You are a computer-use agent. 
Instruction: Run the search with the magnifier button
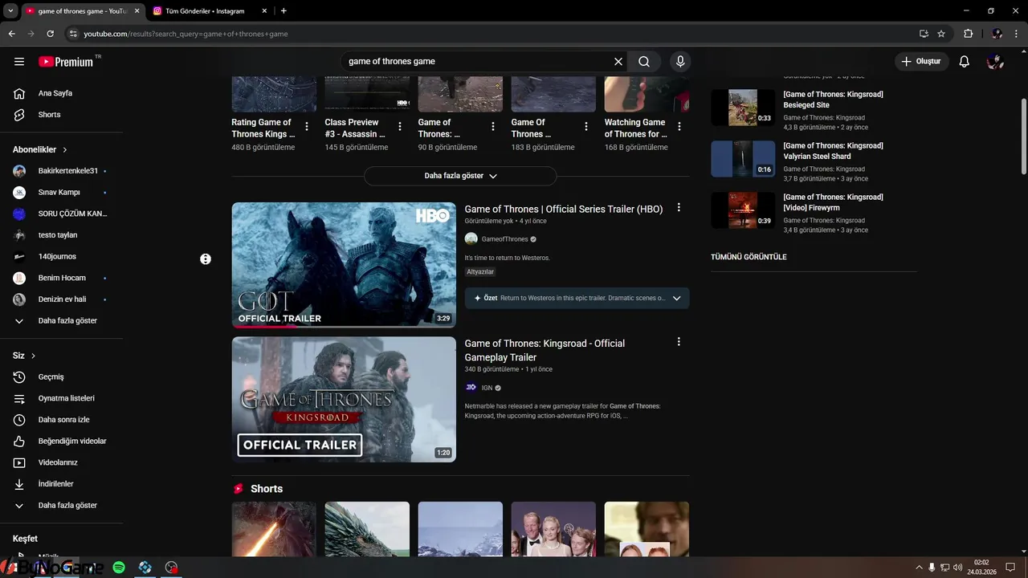pyautogui.click(x=644, y=61)
